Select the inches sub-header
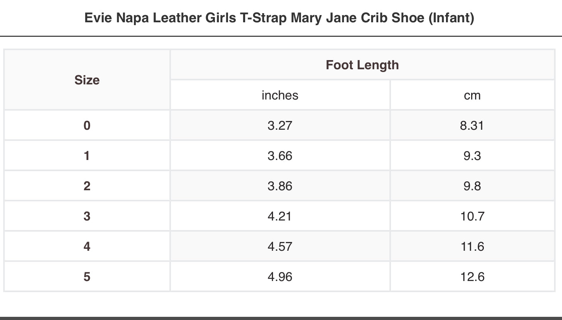The height and width of the screenshot is (320, 562). pos(280,95)
